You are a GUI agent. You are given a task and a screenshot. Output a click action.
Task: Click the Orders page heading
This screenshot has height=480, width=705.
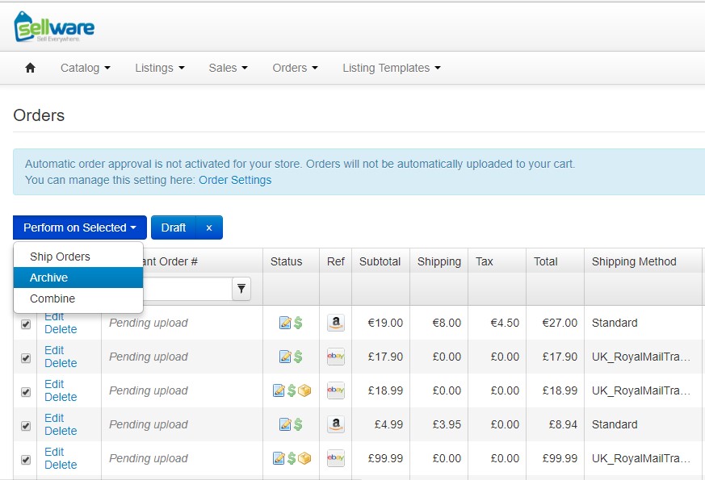[39, 115]
